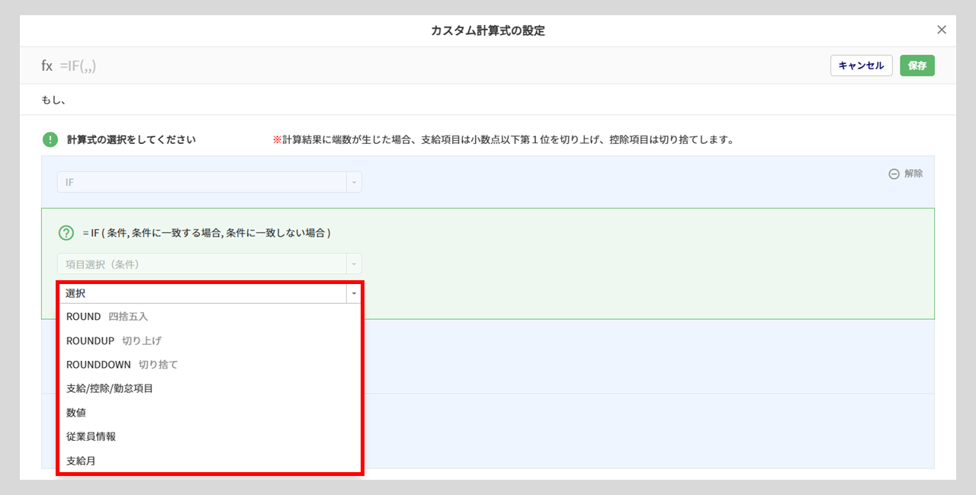Viewport: 976px width, 495px height.
Task: Click the 解除 remove link
Action: tap(906, 174)
